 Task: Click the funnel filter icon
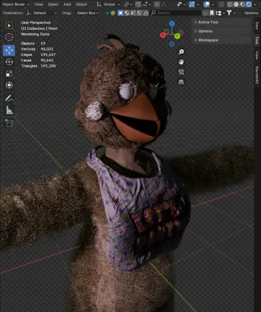[229, 13]
